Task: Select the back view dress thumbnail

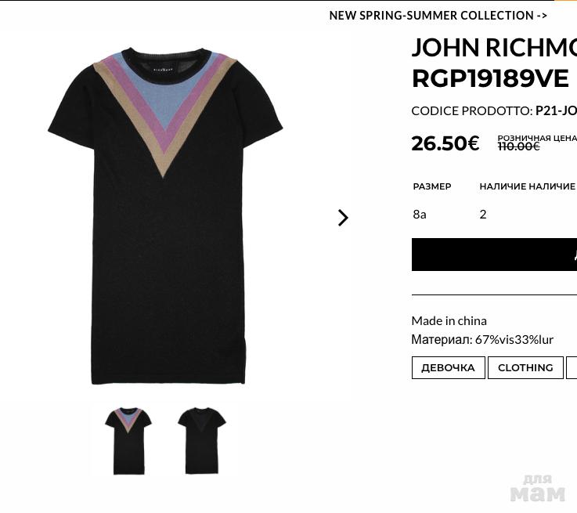Action: (x=202, y=441)
